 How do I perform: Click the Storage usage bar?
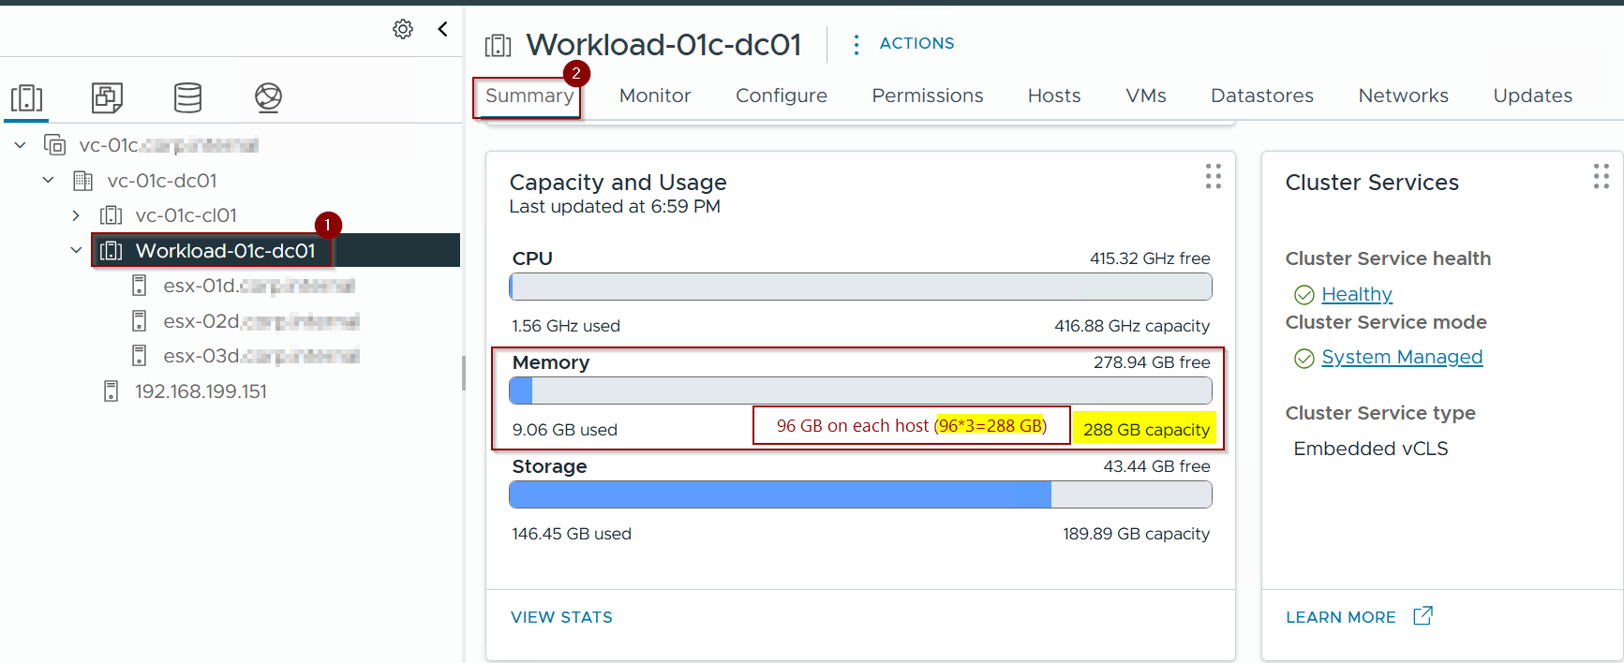[x=859, y=494]
